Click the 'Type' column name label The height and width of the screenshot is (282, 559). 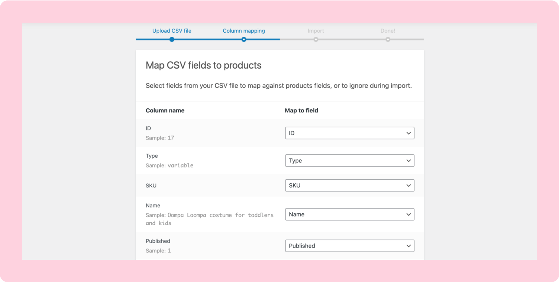coord(152,156)
